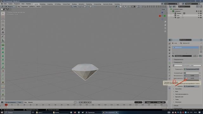This screenshot has width=203, height=114.
Task: Adjust the Metallic 0.000 slider
Action: [192, 76]
